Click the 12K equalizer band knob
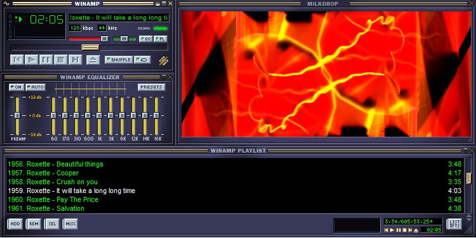Screen dimensions: 476x238 133,115
